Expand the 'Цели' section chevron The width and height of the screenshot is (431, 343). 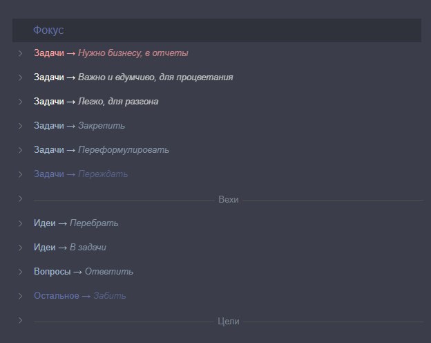20,320
